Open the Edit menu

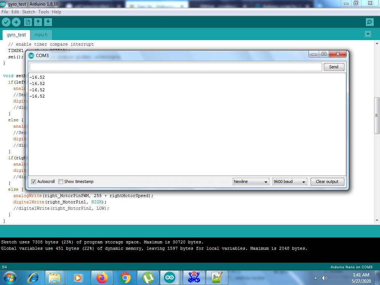tap(15, 12)
